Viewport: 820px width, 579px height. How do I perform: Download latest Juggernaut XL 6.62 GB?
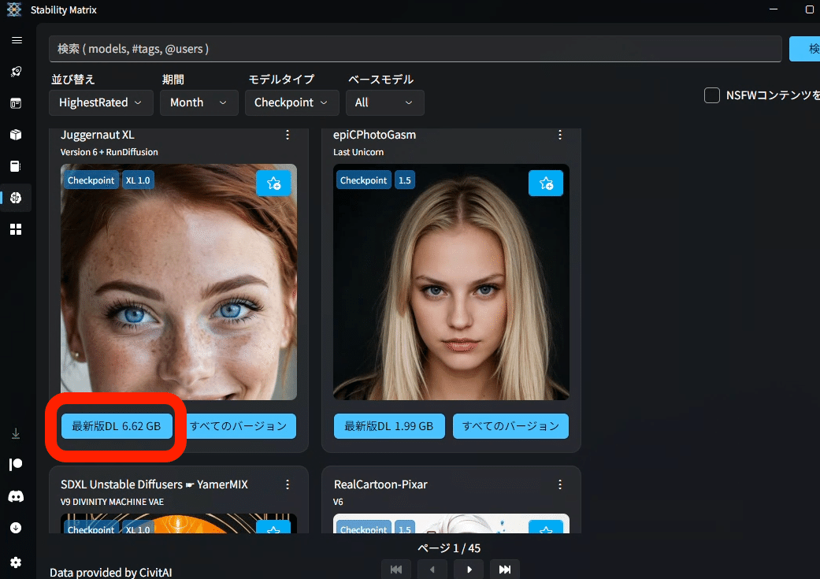tap(117, 426)
